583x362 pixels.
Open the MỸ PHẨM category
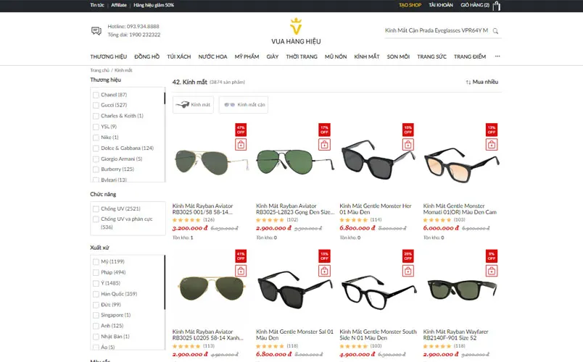click(247, 56)
